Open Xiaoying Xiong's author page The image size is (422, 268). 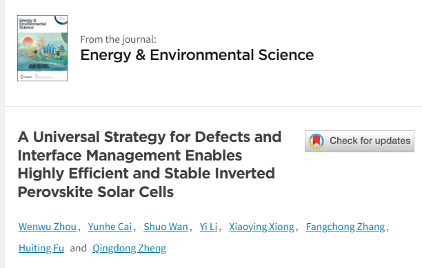261,227
